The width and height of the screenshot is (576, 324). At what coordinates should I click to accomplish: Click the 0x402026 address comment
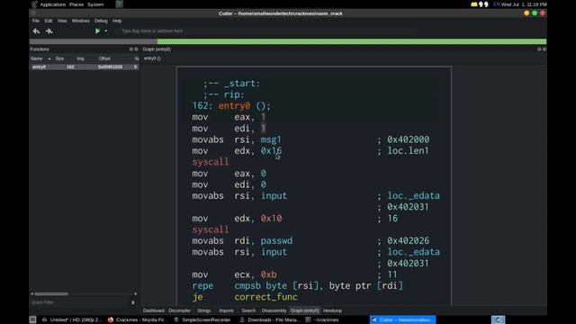tap(408, 241)
